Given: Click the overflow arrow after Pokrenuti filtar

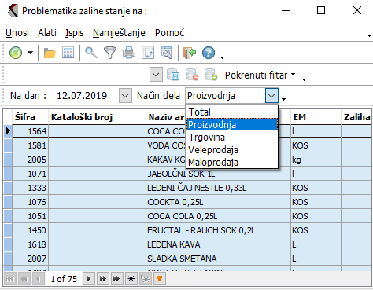Looking at the screenshot, I should click(304, 79).
